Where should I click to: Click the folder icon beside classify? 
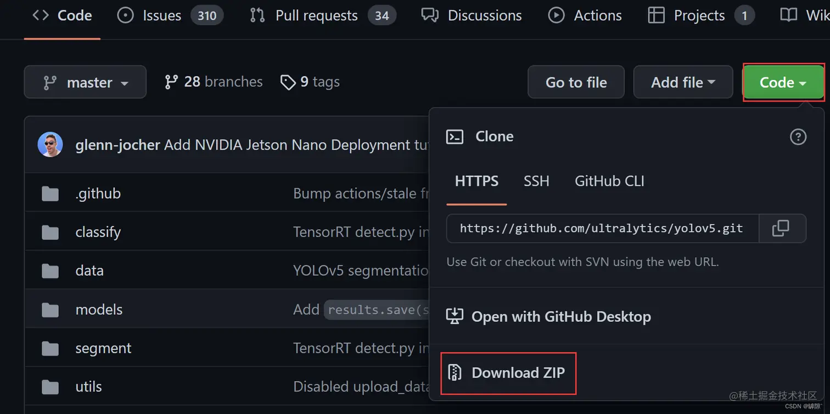tap(50, 232)
